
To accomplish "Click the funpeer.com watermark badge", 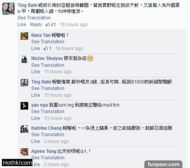I will 163,164.
